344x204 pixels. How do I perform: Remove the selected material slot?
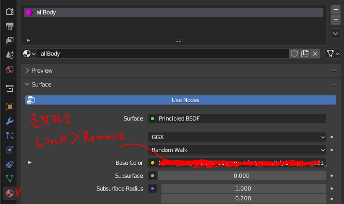(336, 20)
